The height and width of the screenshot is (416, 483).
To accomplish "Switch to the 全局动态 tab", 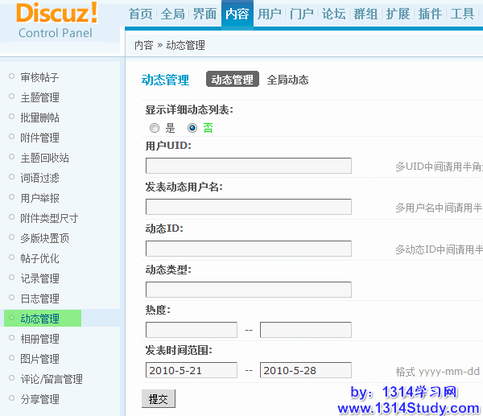I will (x=287, y=80).
